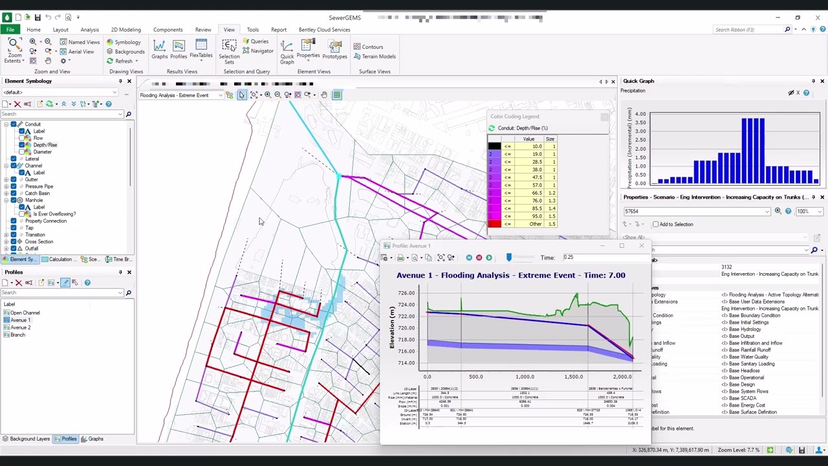Click the profile time slider handle
Image resolution: width=828 pixels, height=466 pixels.
(x=509, y=258)
